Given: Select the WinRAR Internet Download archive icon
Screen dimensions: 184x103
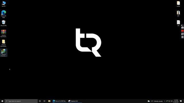Looking at the screenshot, I should [4, 33].
